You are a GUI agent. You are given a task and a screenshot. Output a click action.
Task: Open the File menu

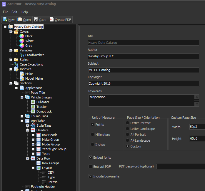tap(6, 12)
